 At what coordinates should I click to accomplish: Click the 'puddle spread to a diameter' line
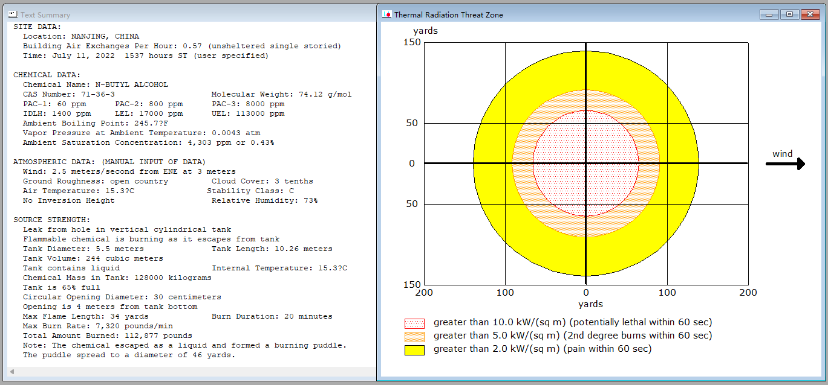129,355
